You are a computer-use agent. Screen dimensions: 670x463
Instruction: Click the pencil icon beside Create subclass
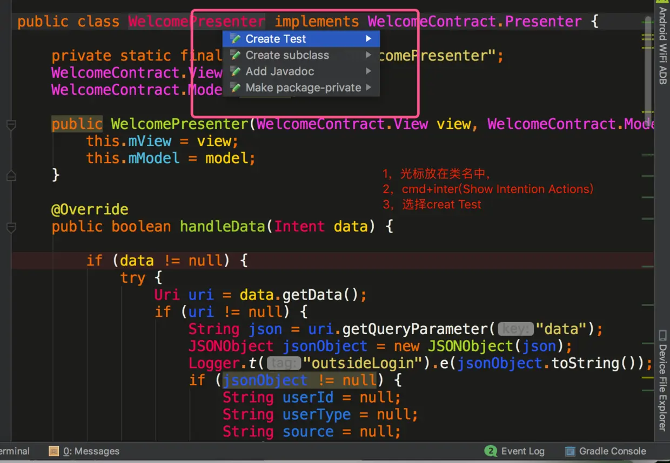click(x=235, y=55)
